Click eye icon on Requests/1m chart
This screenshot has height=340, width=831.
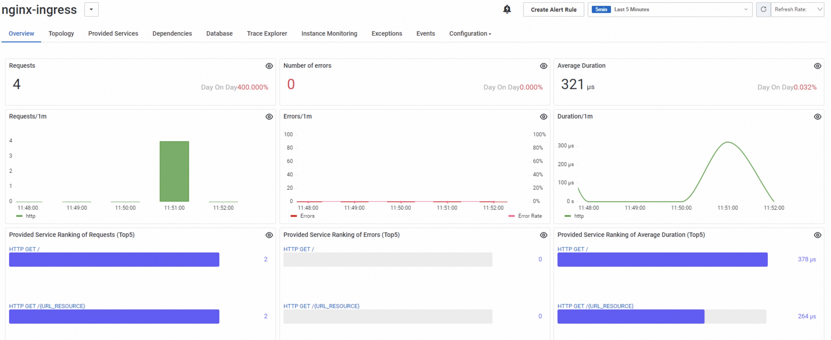[269, 117]
